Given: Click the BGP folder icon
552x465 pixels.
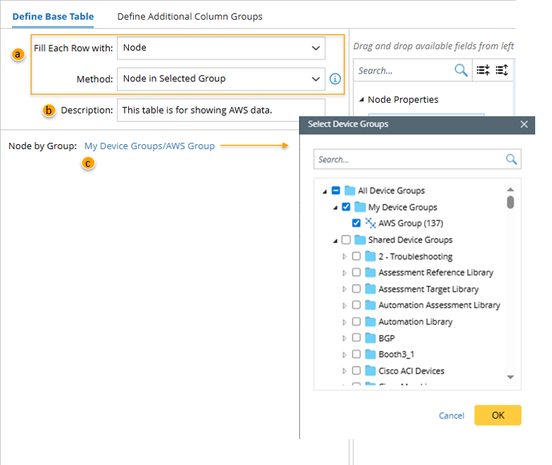Looking at the screenshot, I should pos(371,338).
